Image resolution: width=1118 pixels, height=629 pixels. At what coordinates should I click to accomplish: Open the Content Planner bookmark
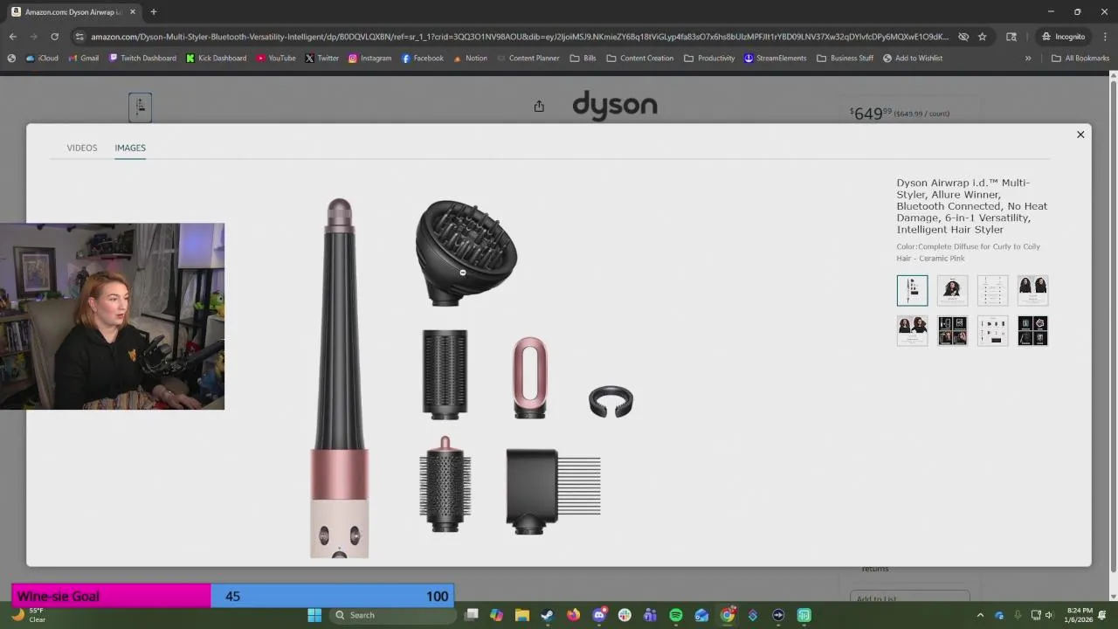[x=528, y=59]
